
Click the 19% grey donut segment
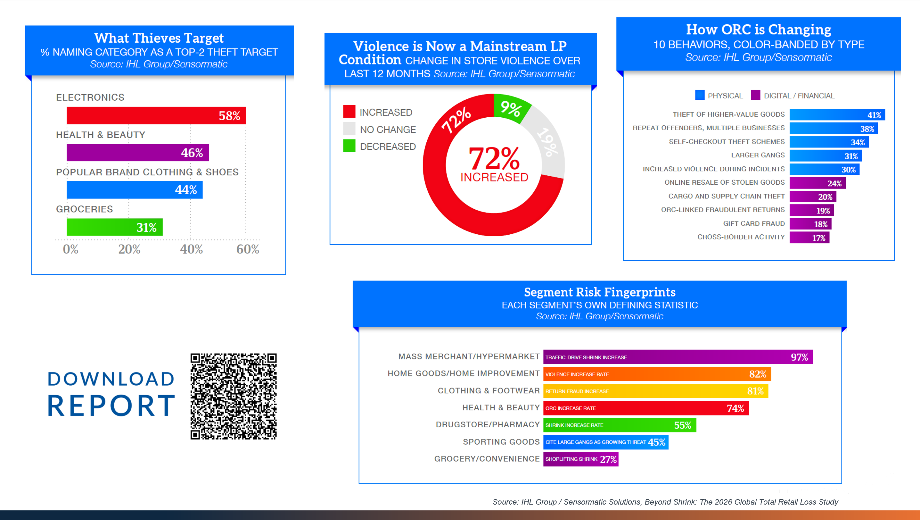(547, 142)
